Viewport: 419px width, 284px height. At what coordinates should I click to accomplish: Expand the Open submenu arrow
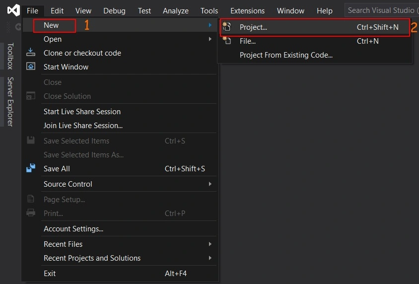pos(210,39)
